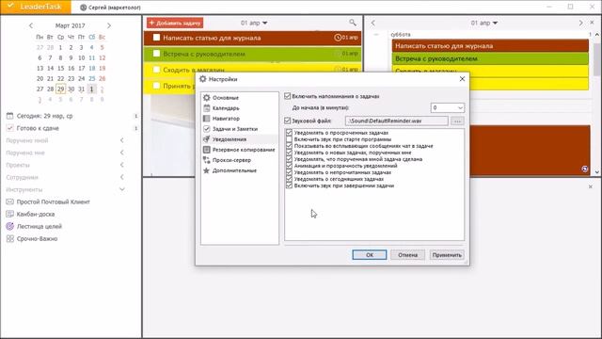Check off Сходить в магазин task
This screenshot has width=602, height=339.
pyautogui.click(x=156, y=70)
